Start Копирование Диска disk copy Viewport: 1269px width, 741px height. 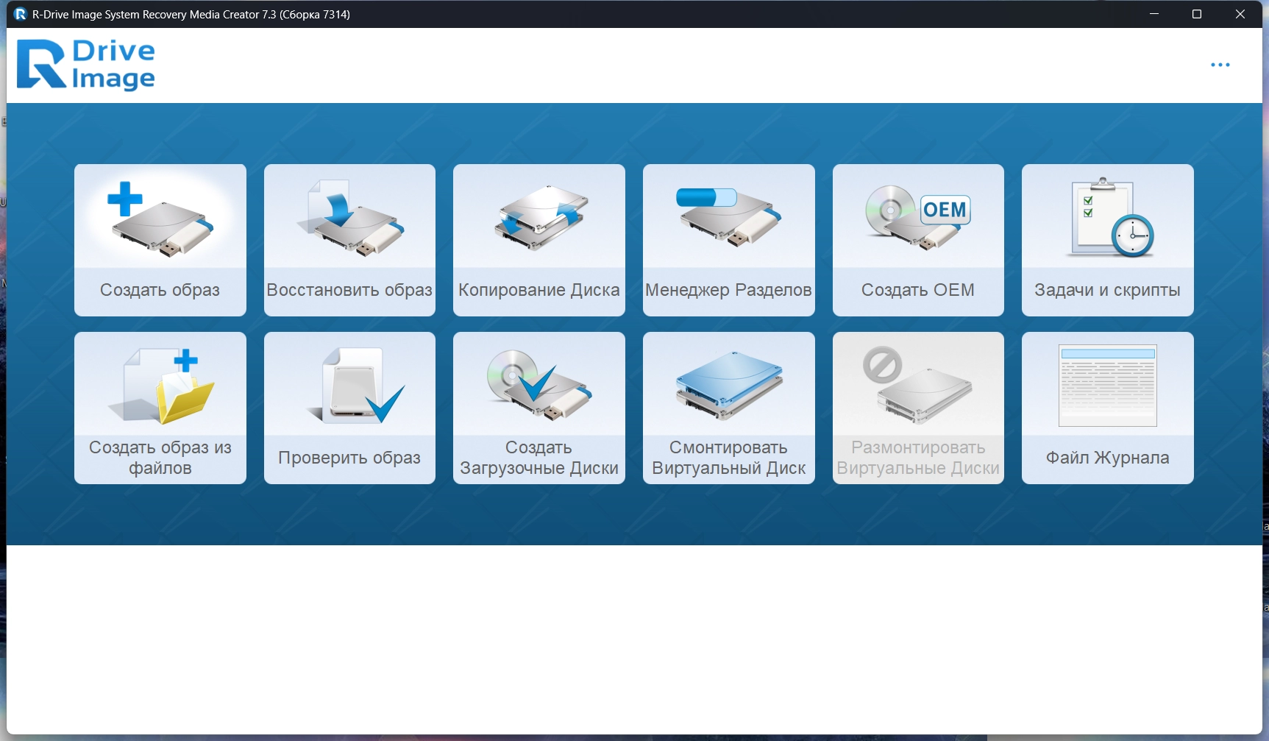(539, 240)
